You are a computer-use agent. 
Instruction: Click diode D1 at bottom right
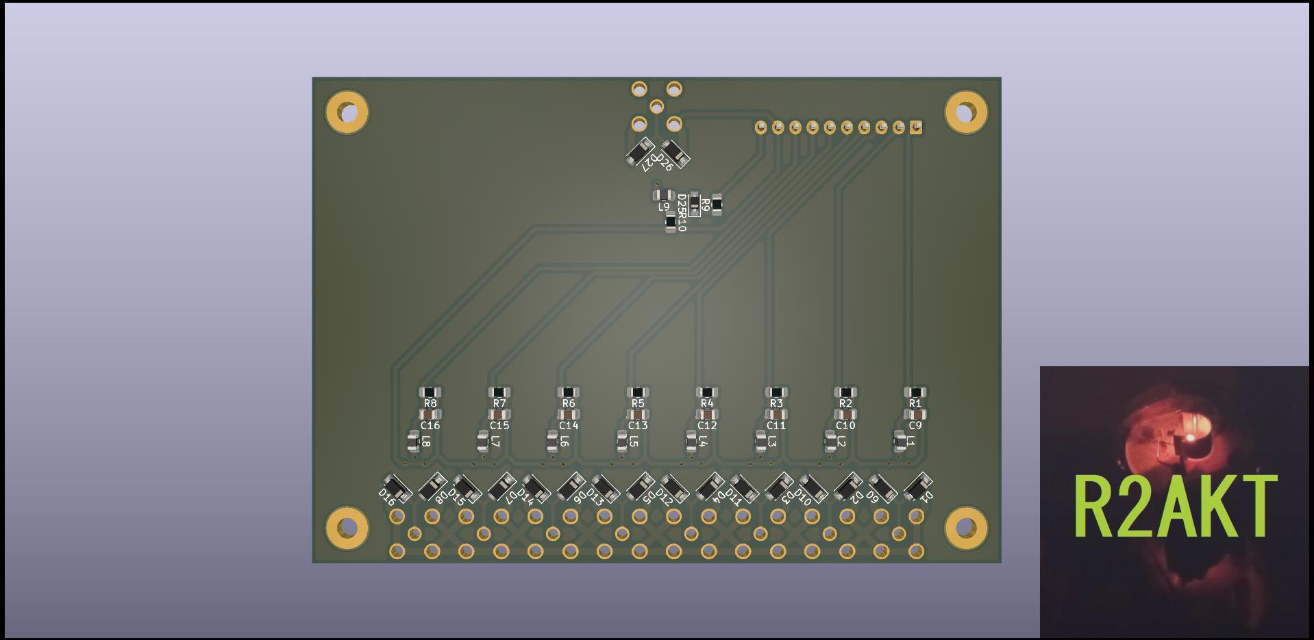point(917,487)
